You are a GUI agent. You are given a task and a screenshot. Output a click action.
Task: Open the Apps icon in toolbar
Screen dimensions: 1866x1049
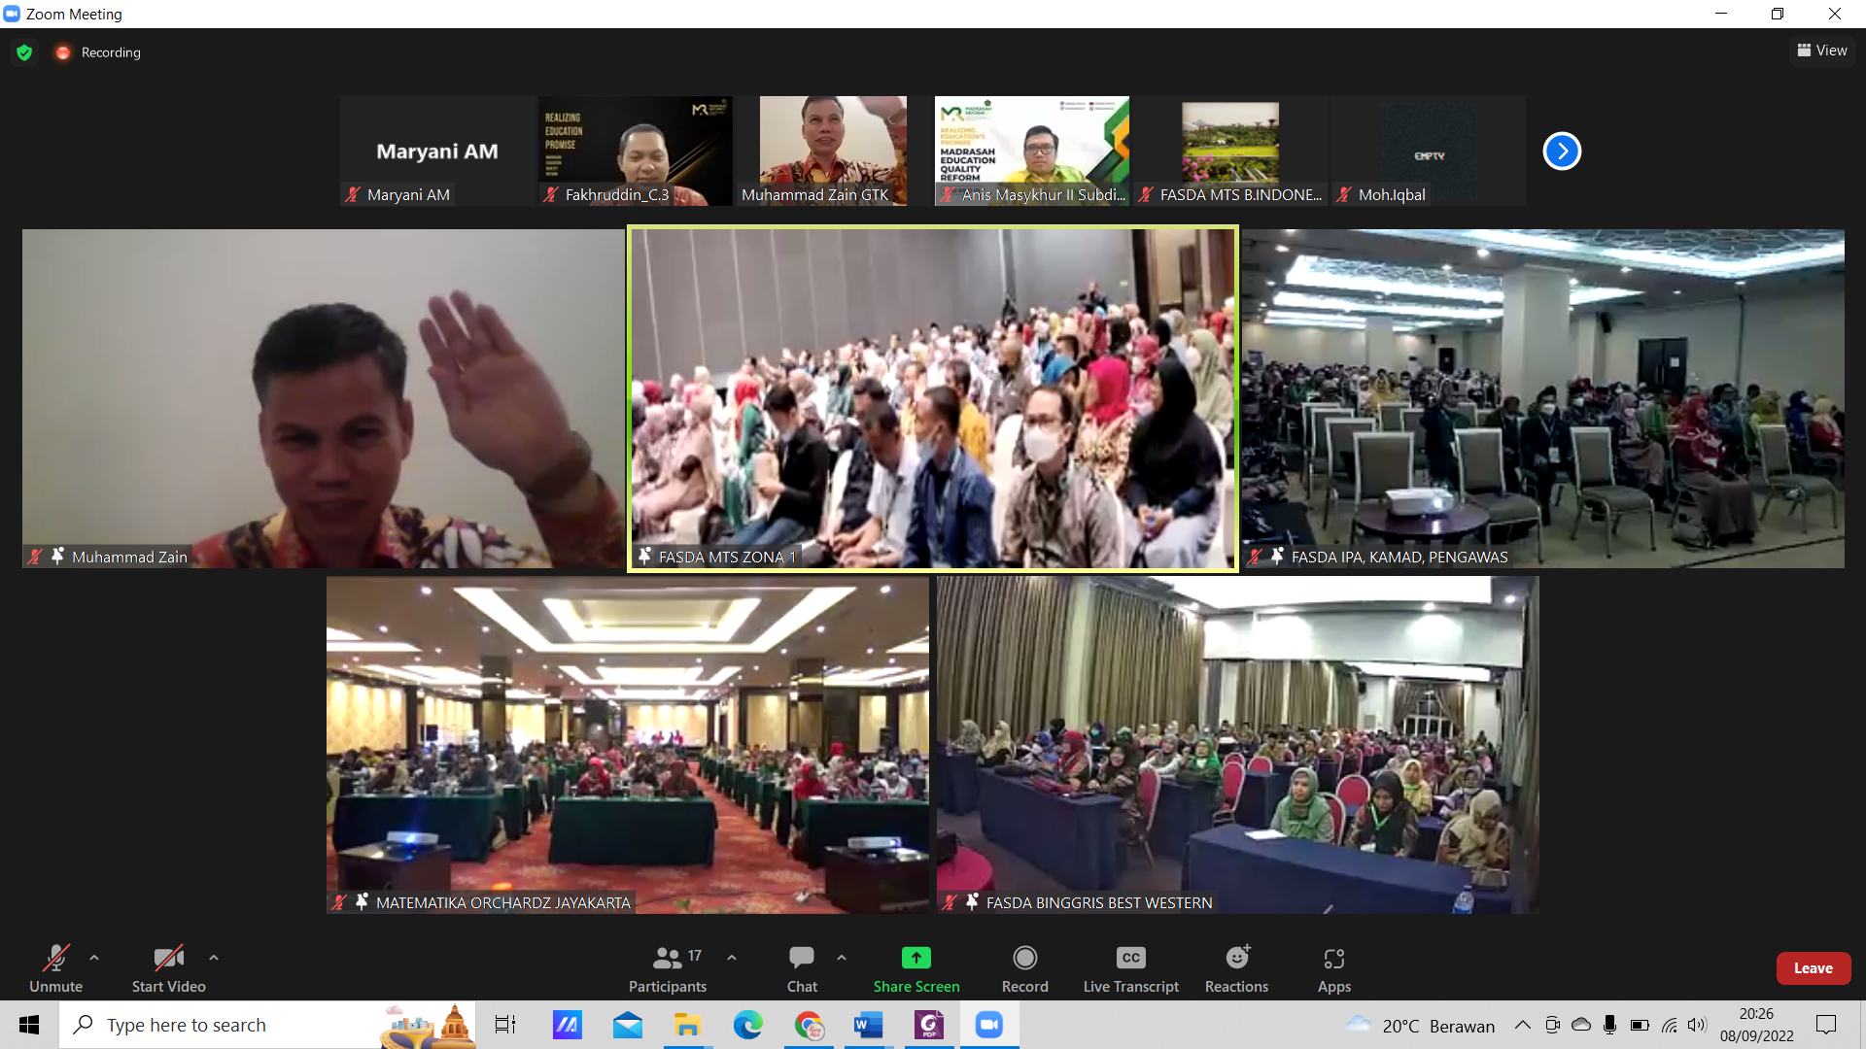1333,959
